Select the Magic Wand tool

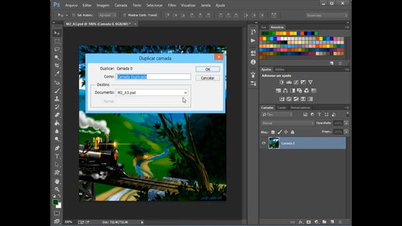tap(57, 57)
